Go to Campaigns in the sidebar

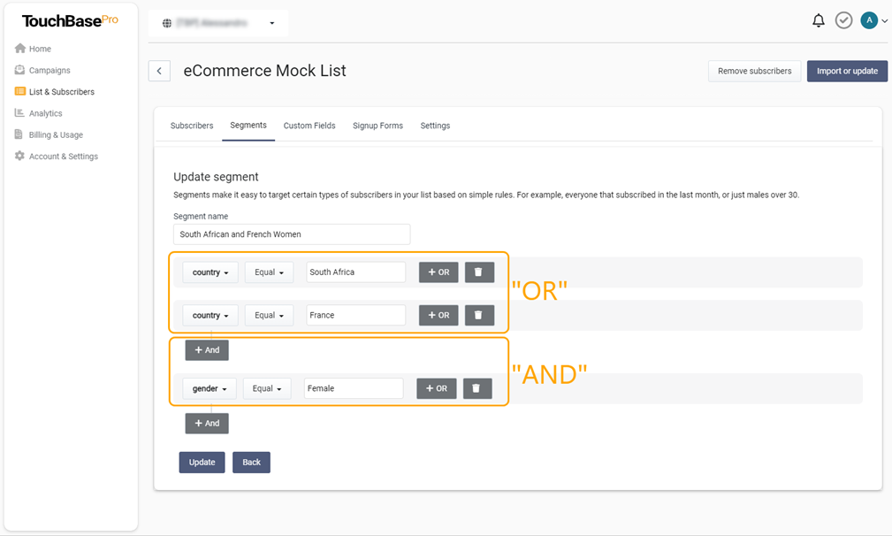click(49, 70)
